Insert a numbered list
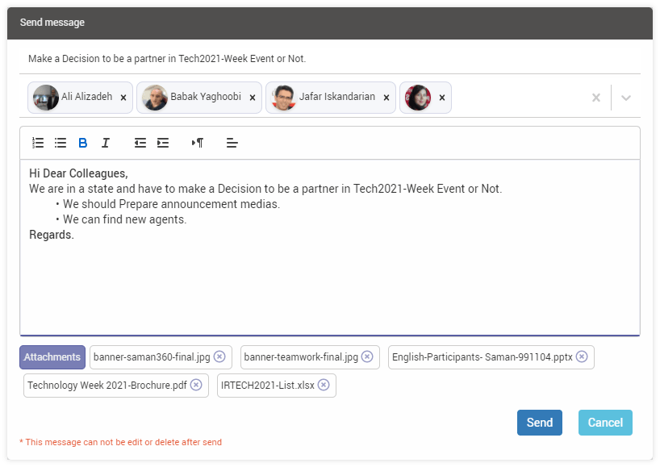Image resolution: width=660 pixels, height=467 pixels. tap(38, 143)
